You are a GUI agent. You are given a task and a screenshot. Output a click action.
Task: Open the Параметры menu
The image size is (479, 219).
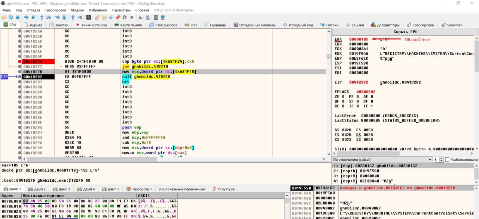pyautogui.click(x=121, y=10)
